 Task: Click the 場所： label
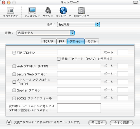pyautogui.click(x=51, y=25)
